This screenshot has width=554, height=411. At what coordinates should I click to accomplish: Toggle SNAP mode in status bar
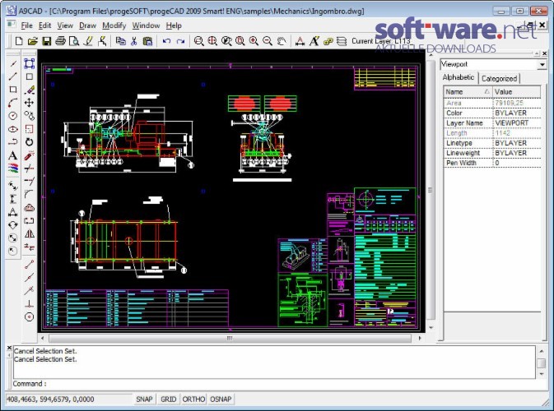(144, 399)
